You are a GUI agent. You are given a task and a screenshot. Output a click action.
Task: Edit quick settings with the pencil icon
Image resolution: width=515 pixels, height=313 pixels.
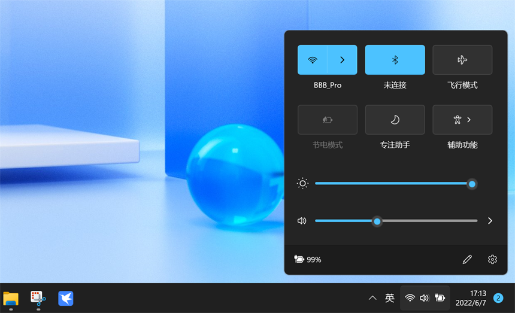pos(467,259)
